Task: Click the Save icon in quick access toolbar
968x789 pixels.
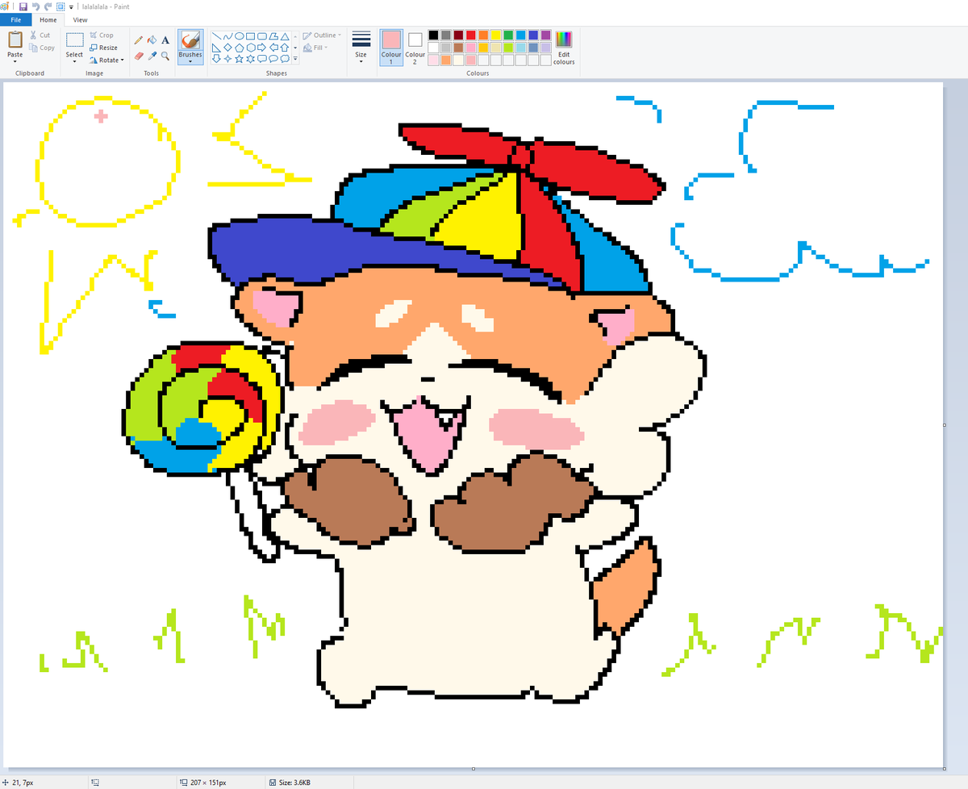Action: (23, 6)
